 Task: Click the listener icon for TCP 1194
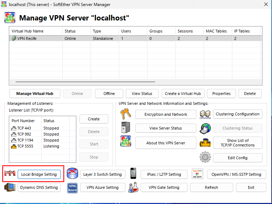coord(14,140)
